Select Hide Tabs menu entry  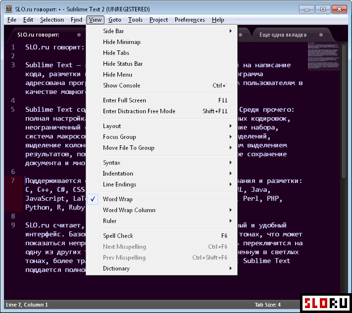[x=161, y=53]
